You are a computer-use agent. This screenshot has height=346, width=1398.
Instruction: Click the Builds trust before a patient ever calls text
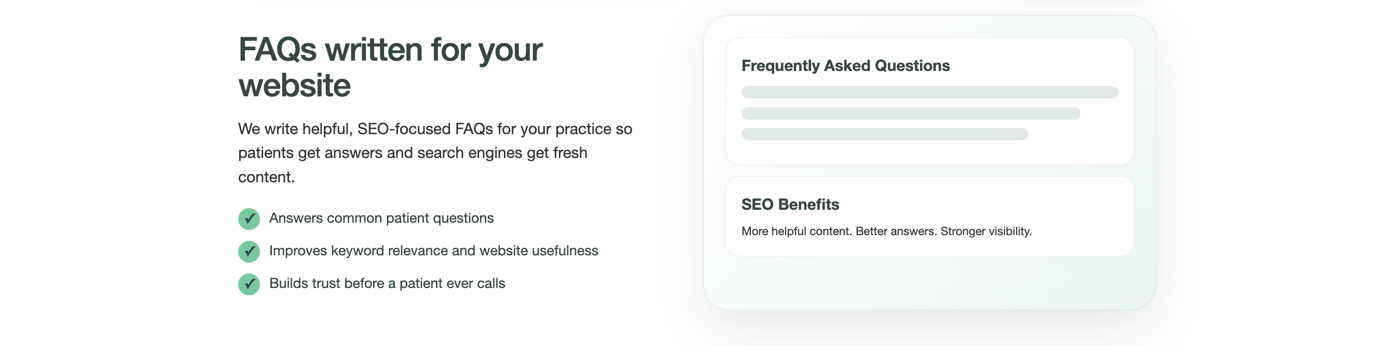tap(387, 283)
